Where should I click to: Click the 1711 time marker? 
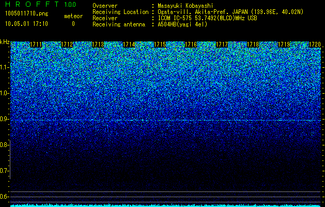36,45
